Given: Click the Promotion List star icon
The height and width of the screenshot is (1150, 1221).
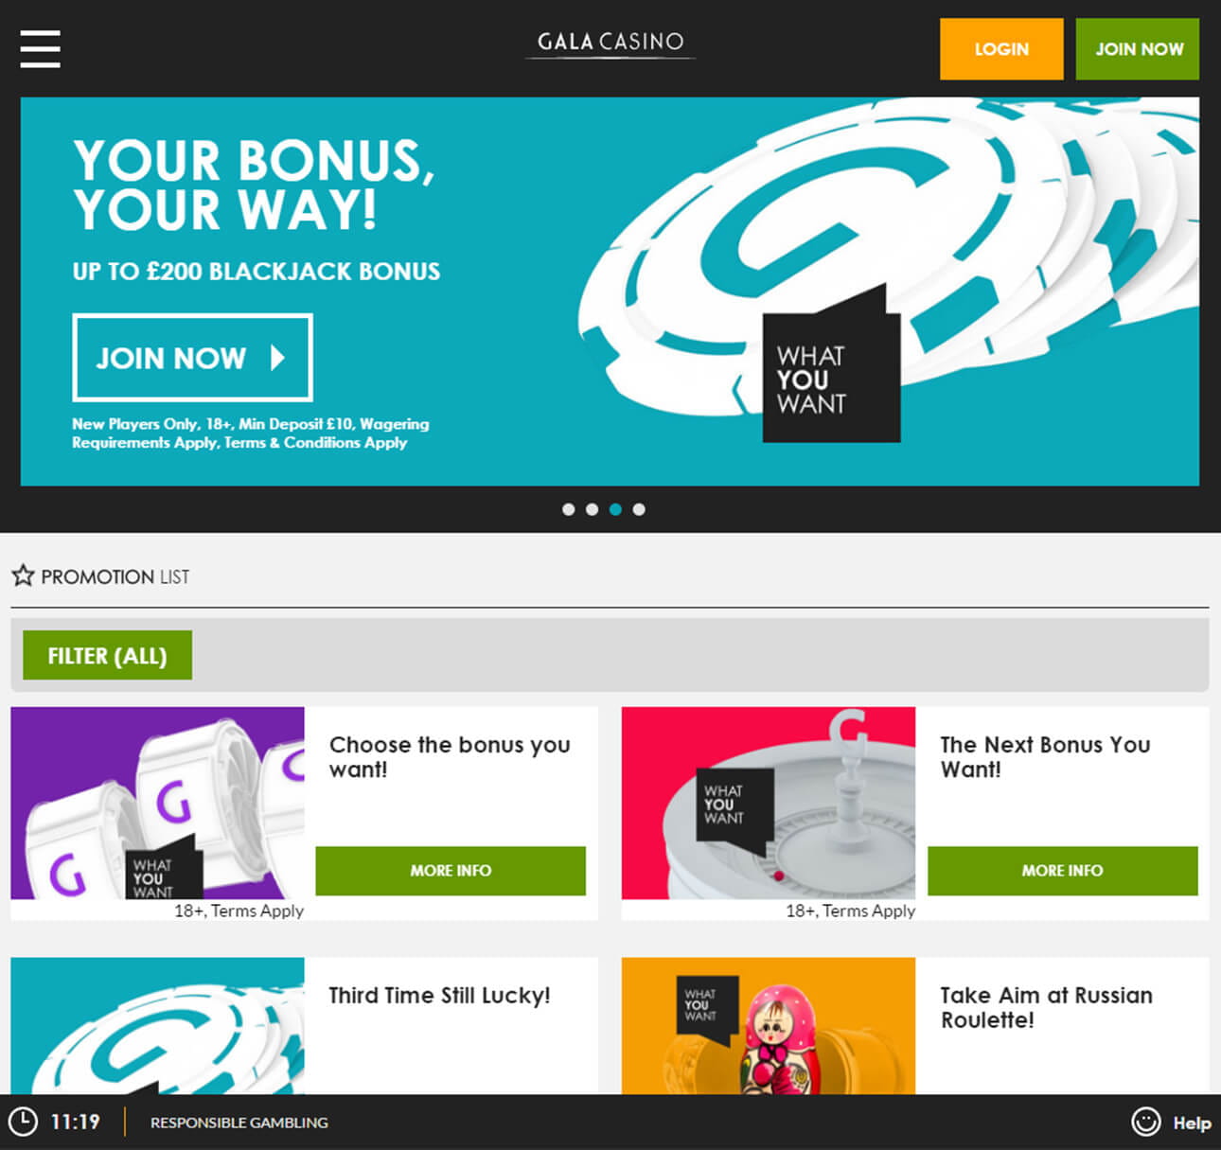Looking at the screenshot, I should pos(23,575).
